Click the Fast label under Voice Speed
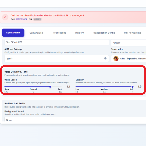Screen dimensions: 146x146 click(x=60, y=89)
